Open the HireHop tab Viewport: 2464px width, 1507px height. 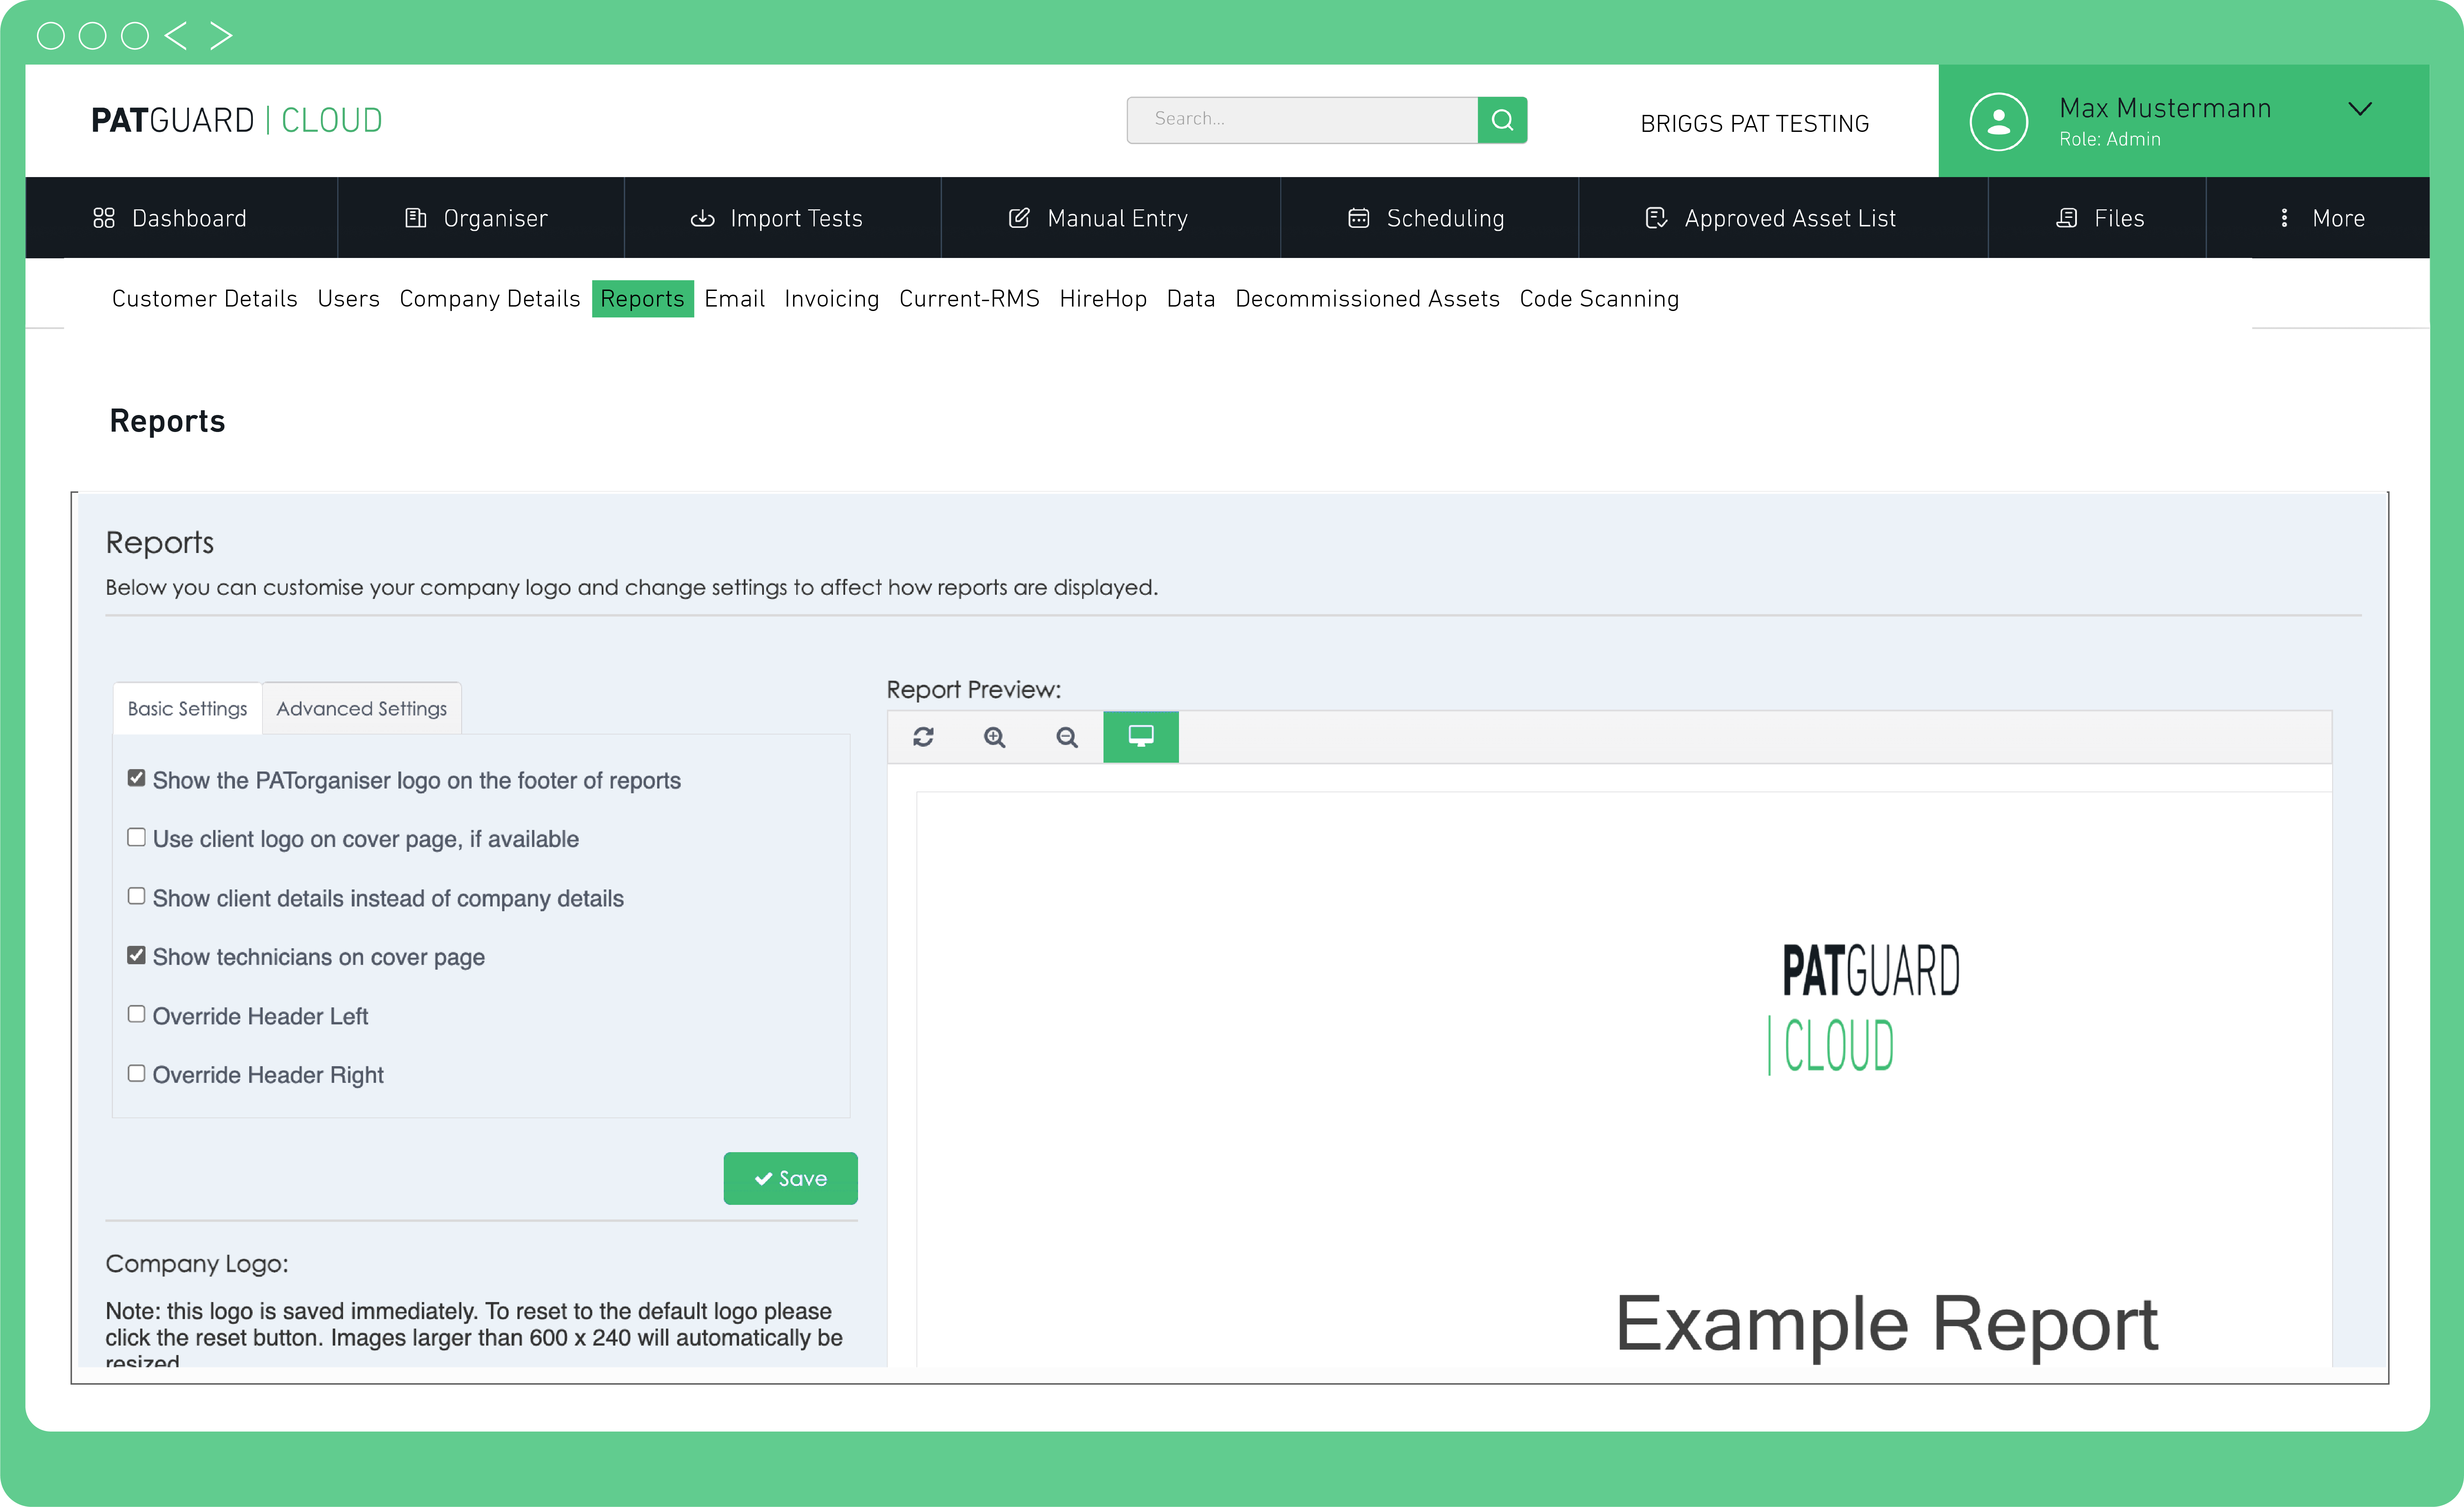(x=1103, y=299)
